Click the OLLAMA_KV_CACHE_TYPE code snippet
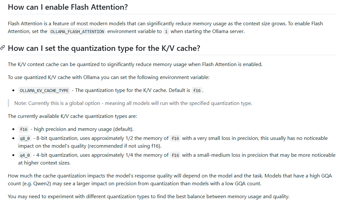This screenshot has height=205, width=351. [44, 90]
